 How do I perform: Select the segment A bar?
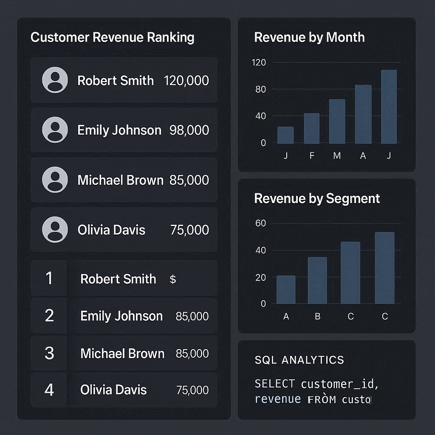(x=286, y=290)
